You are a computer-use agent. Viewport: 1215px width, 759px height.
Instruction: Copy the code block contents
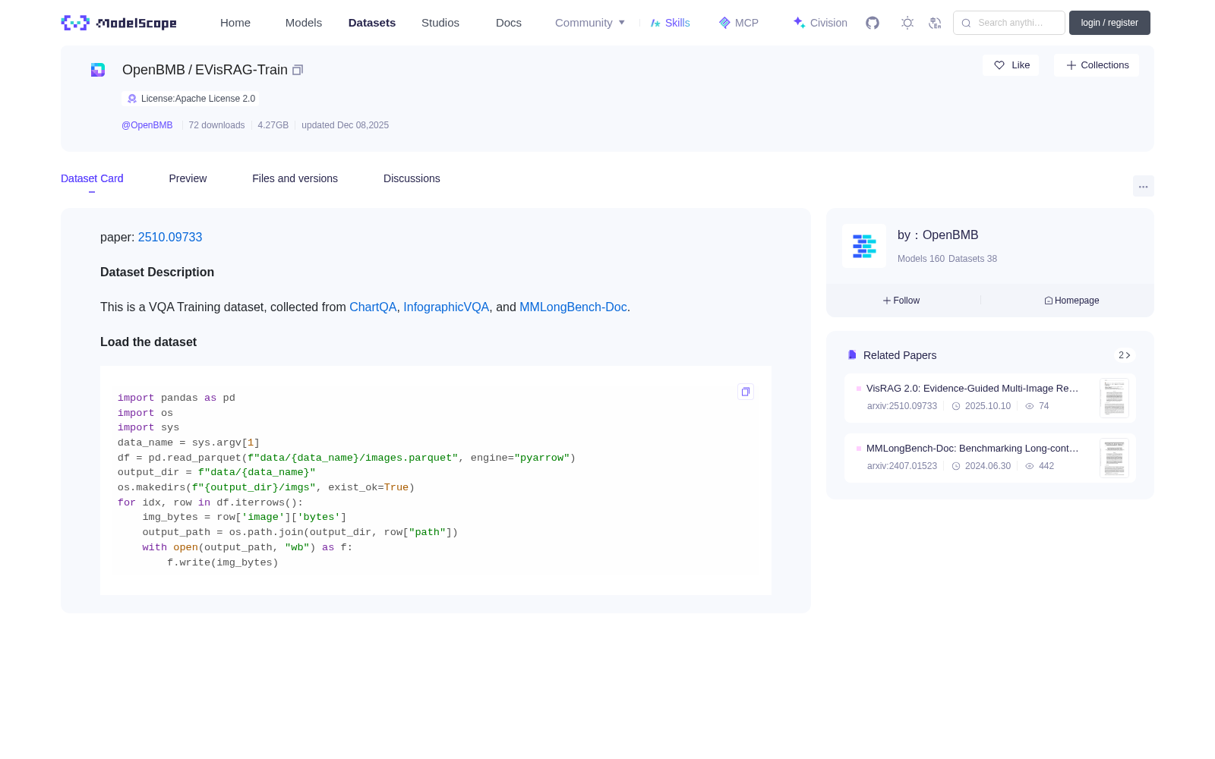point(746,392)
